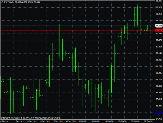Click the 86.485 price axis label

click(x=159, y=73)
